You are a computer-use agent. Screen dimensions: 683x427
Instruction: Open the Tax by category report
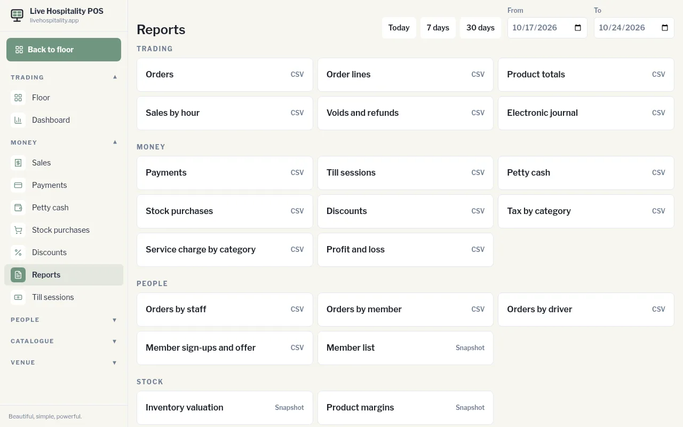coord(586,211)
